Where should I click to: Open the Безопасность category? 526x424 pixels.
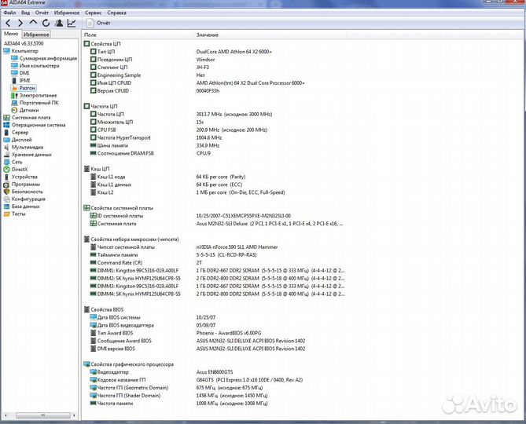click(x=27, y=192)
